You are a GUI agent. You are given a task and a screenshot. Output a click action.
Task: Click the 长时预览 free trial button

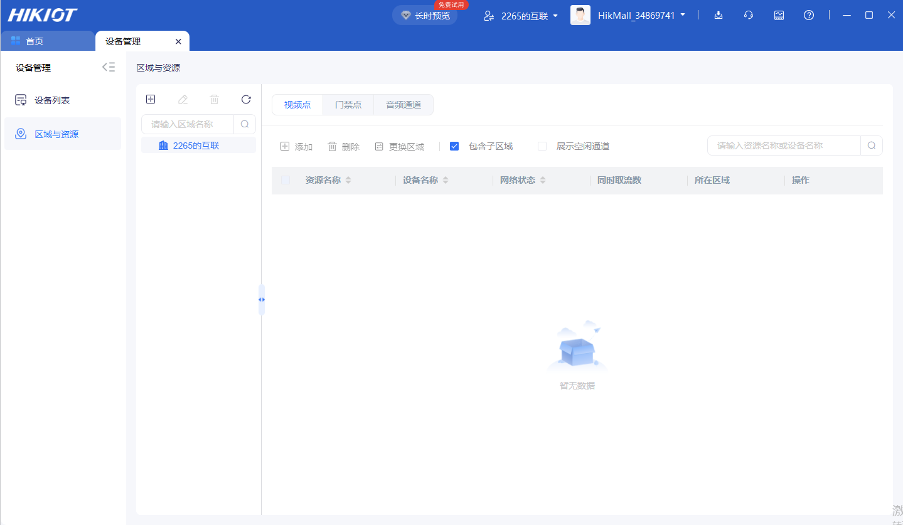coord(425,15)
